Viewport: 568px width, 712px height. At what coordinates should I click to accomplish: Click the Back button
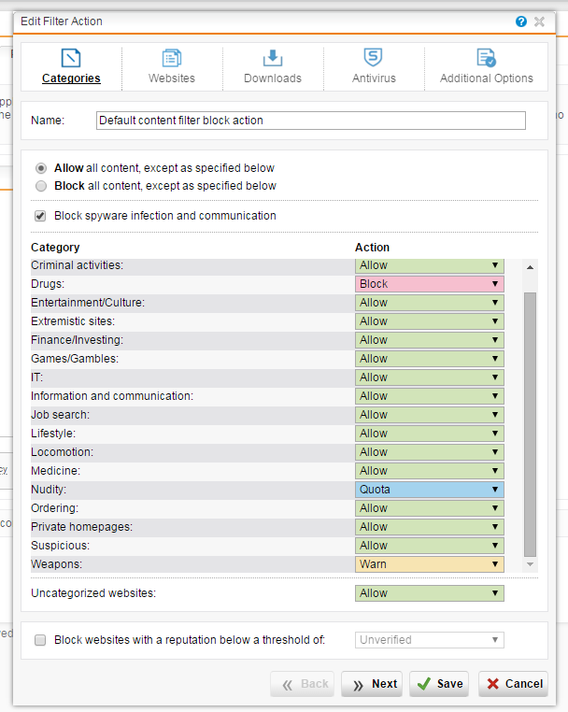tap(302, 684)
